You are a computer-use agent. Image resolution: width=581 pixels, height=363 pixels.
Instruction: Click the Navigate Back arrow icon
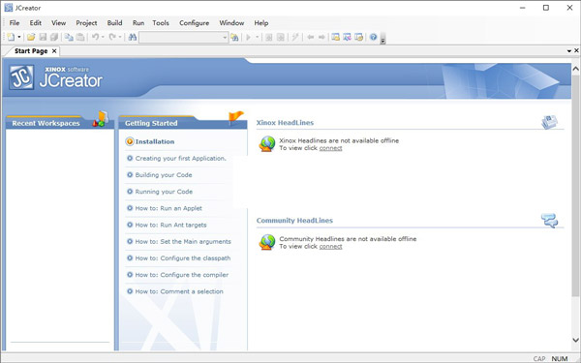(x=311, y=37)
